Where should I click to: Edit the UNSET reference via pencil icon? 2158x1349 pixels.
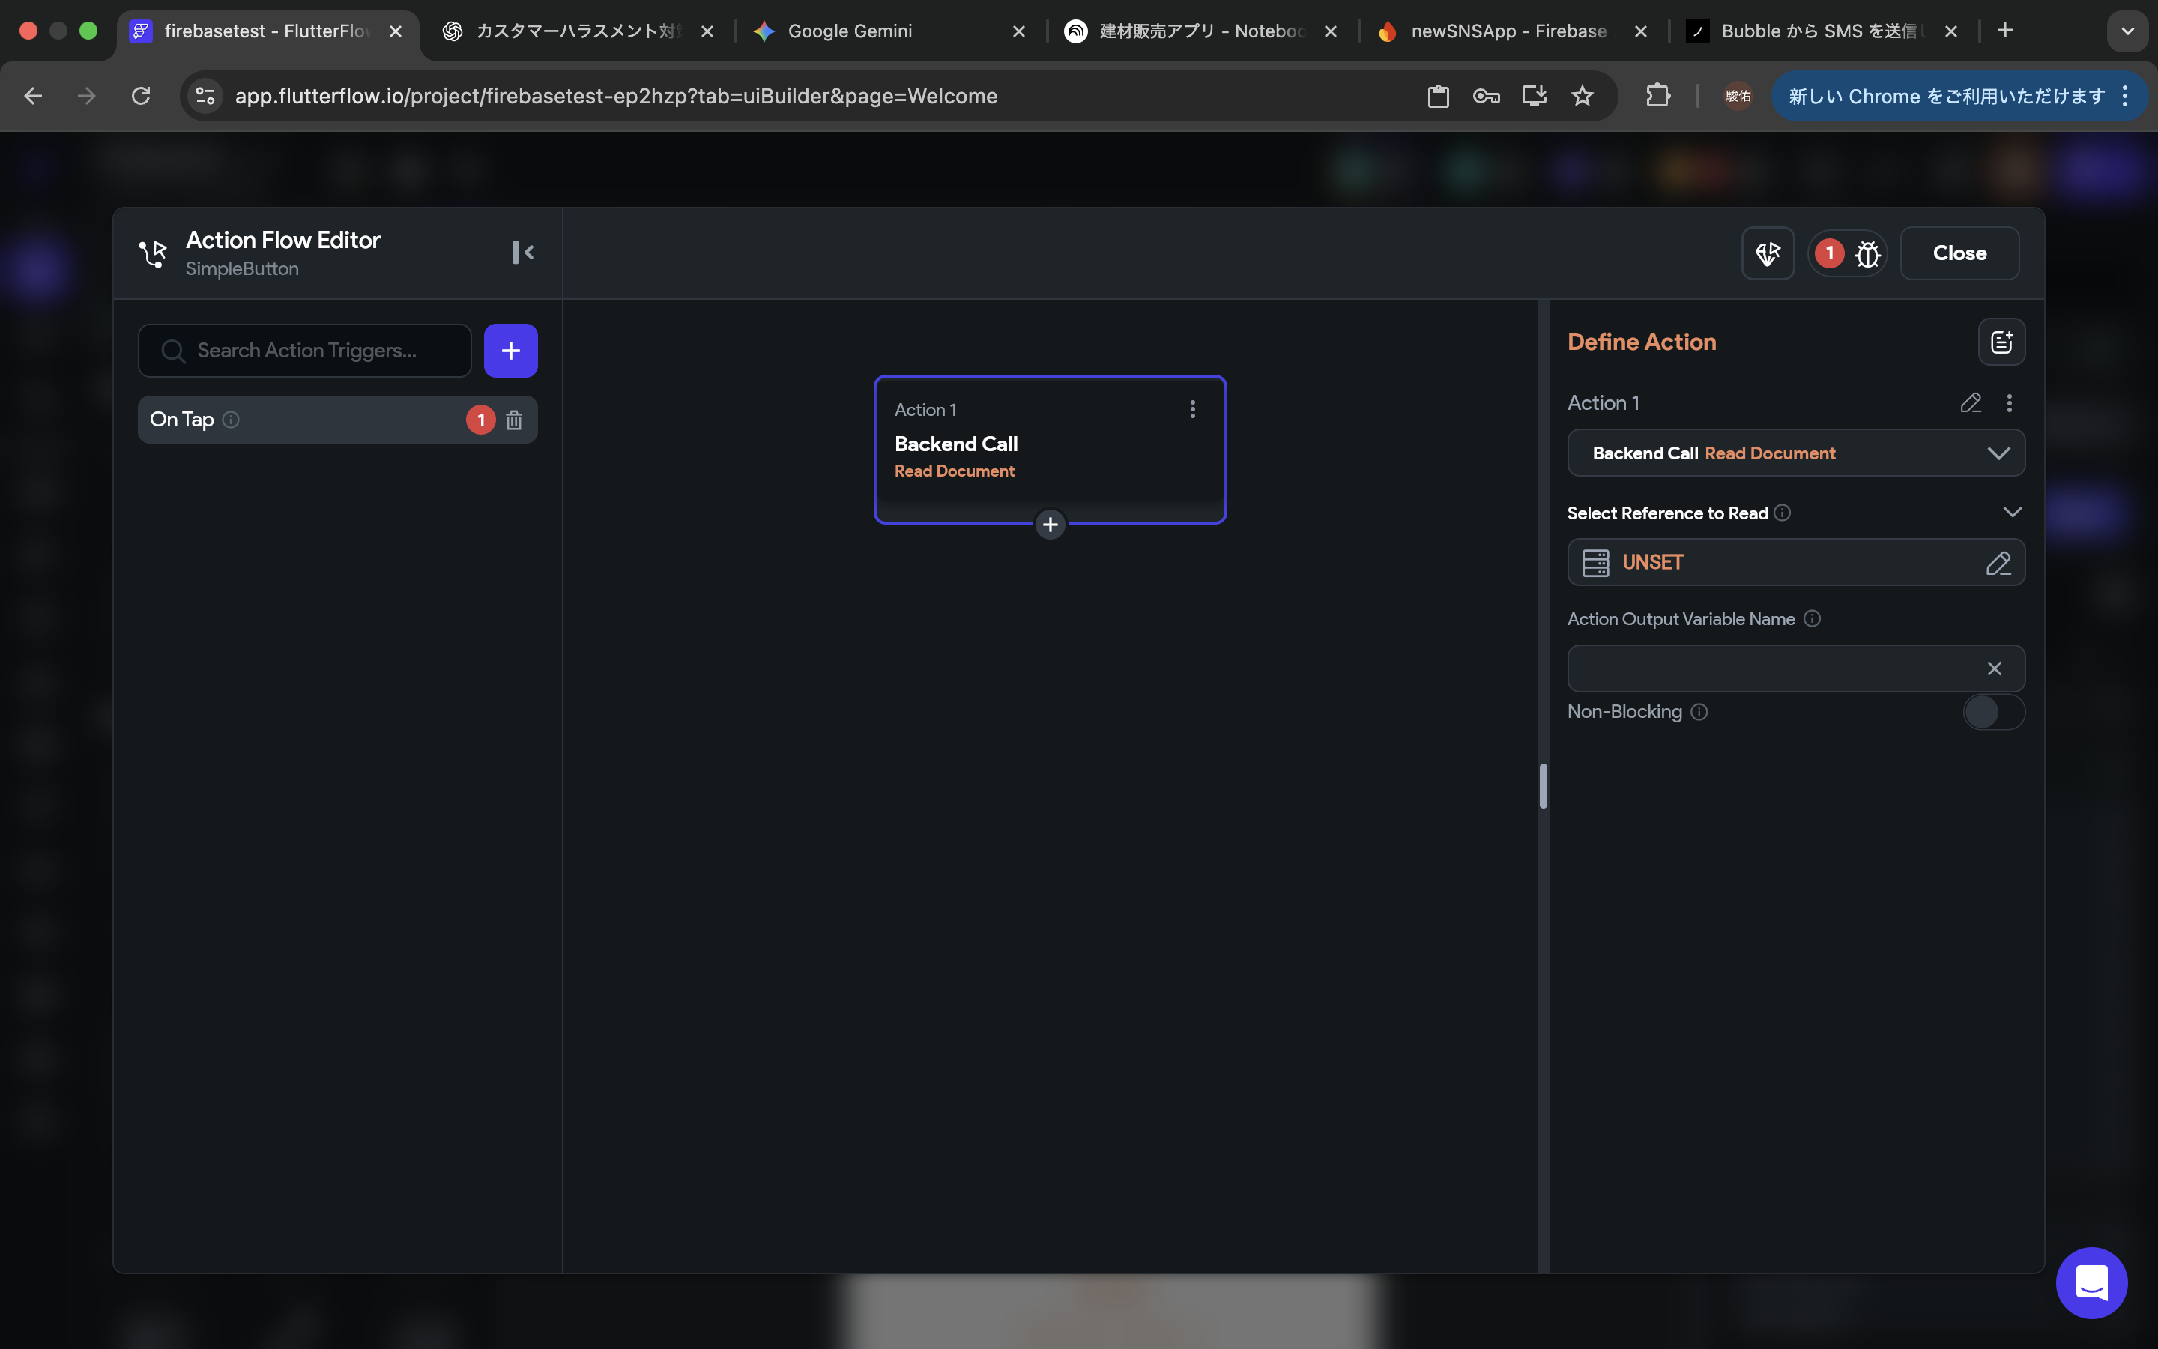pos(1998,563)
